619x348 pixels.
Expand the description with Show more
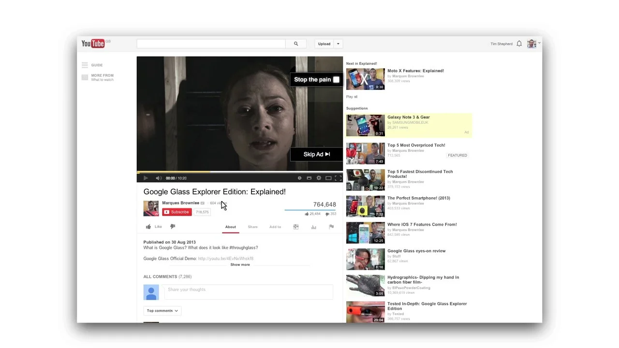tap(240, 265)
